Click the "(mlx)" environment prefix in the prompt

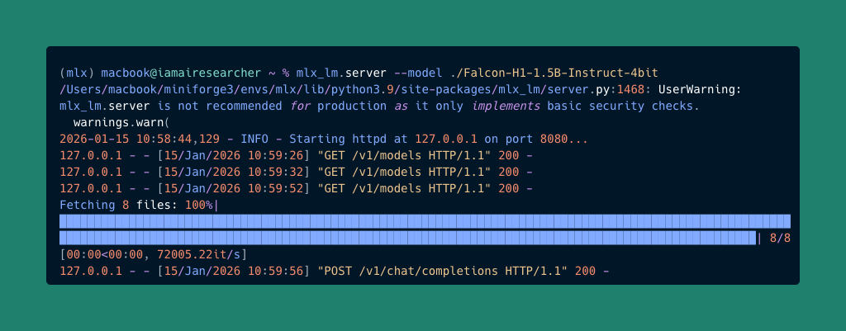pos(77,73)
